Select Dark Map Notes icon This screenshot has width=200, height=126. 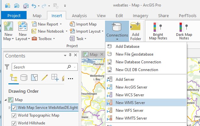(184, 27)
